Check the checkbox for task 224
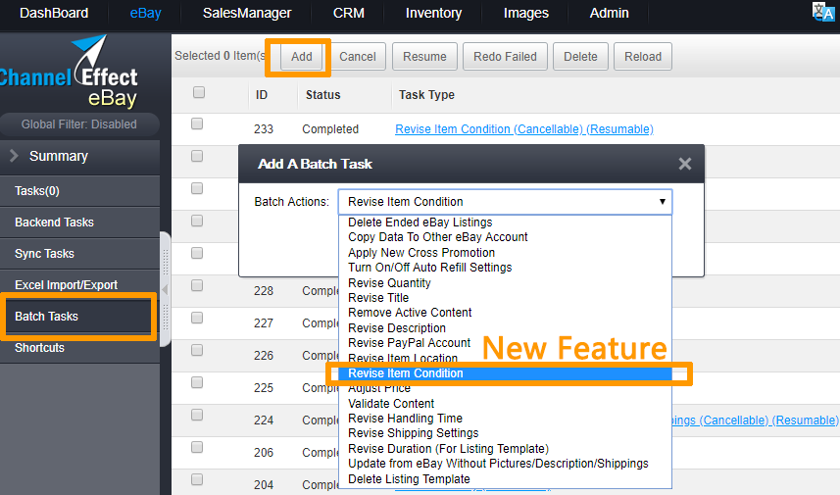 click(197, 415)
